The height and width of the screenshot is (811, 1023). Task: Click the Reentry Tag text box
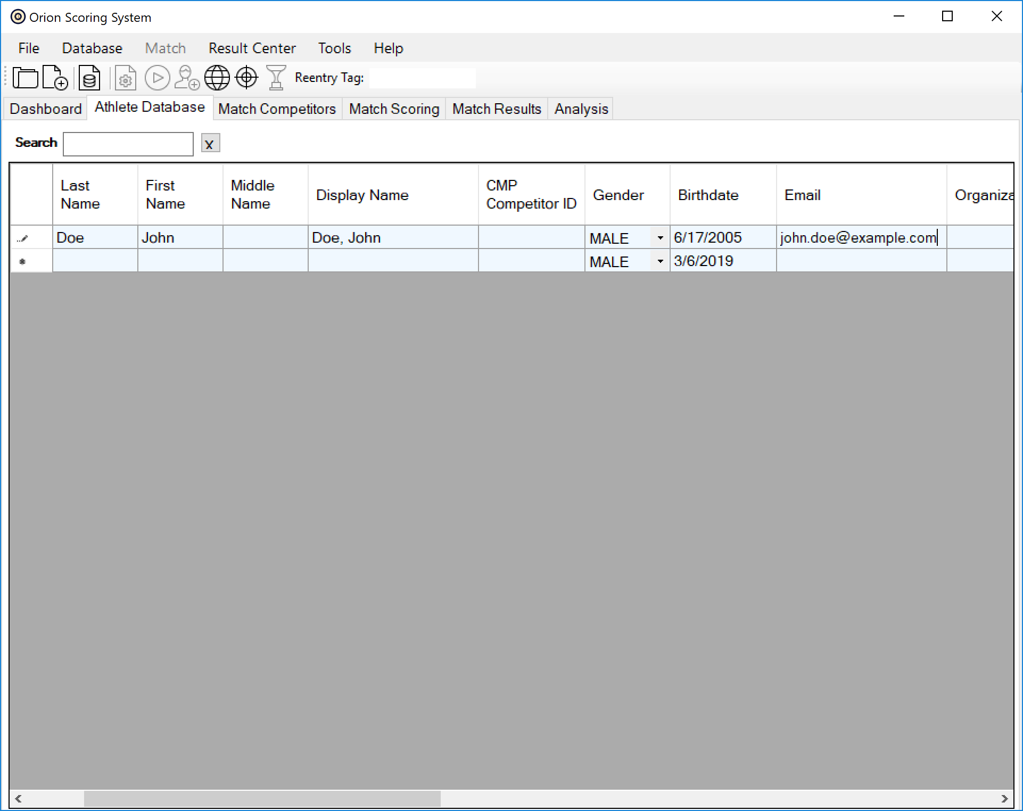click(x=422, y=78)
